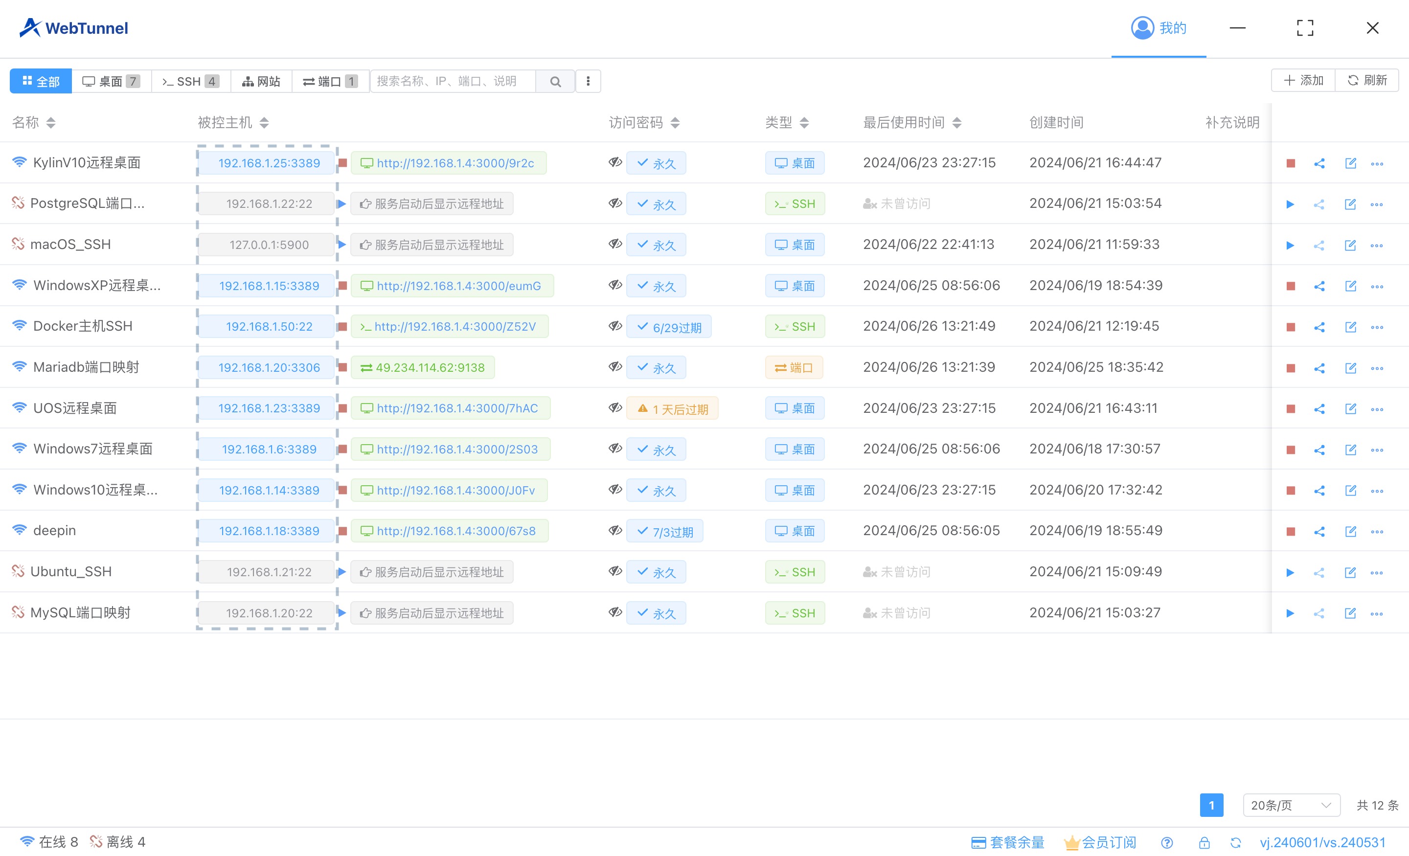Click the sync icon in status bar

1236,842
